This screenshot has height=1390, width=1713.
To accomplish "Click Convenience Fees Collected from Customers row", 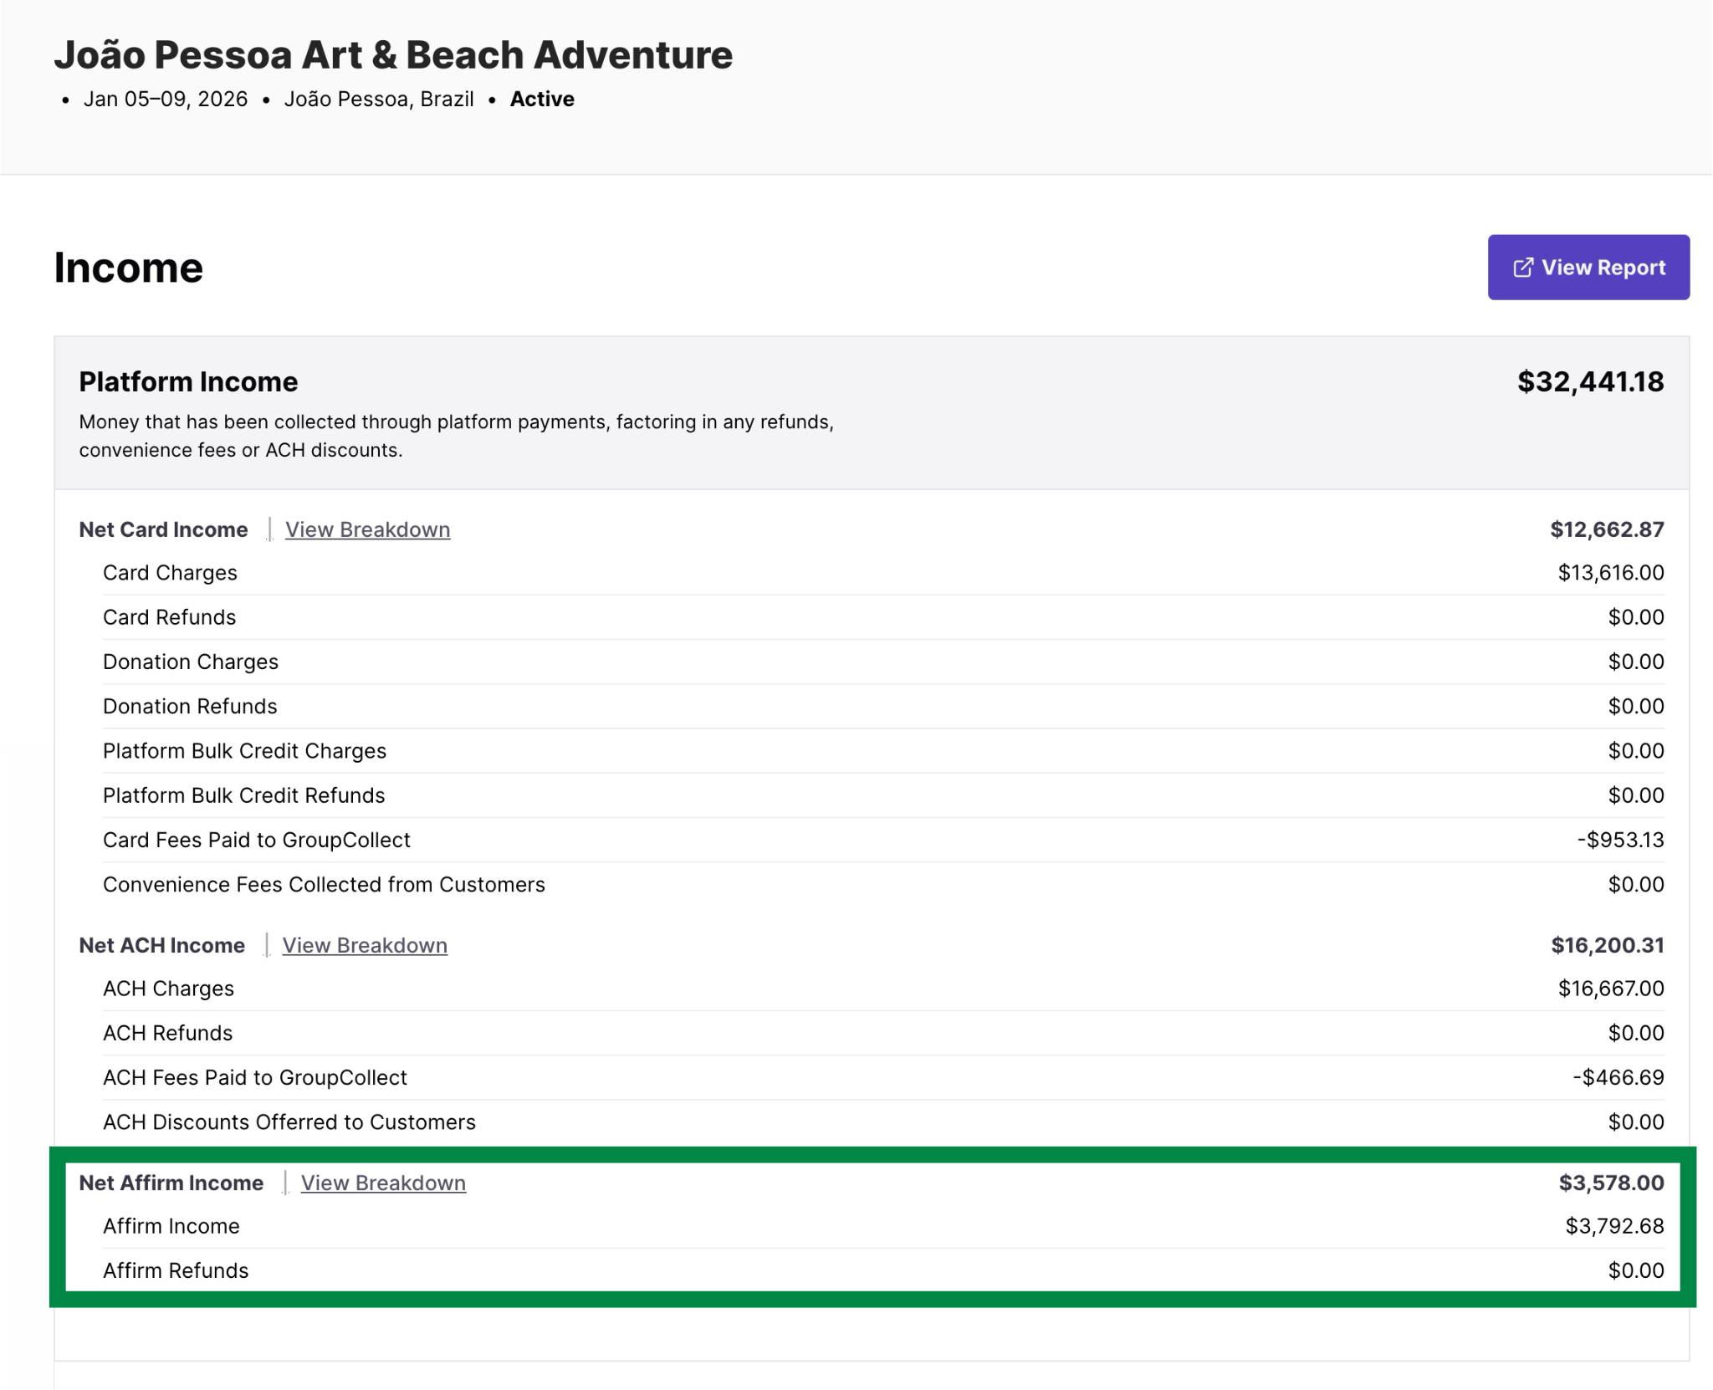I will 324,884.
